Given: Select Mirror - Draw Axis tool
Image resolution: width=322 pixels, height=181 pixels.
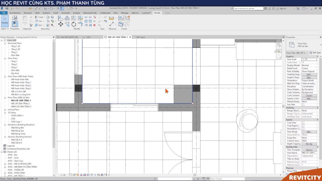Looking at the screenshot, I should (x=80, y=18).
